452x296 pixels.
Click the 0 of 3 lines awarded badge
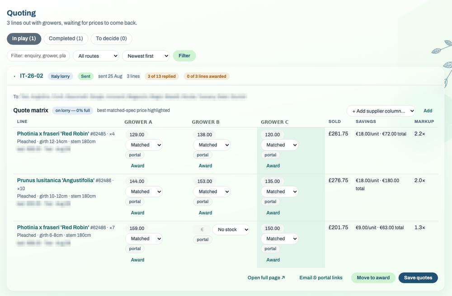(x=207, y=76)
